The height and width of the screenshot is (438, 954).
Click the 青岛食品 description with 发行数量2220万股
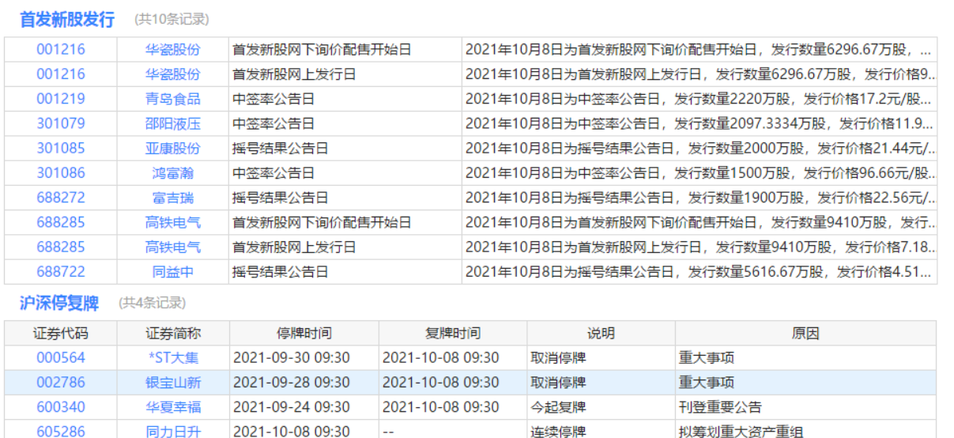tap(699, 99)
